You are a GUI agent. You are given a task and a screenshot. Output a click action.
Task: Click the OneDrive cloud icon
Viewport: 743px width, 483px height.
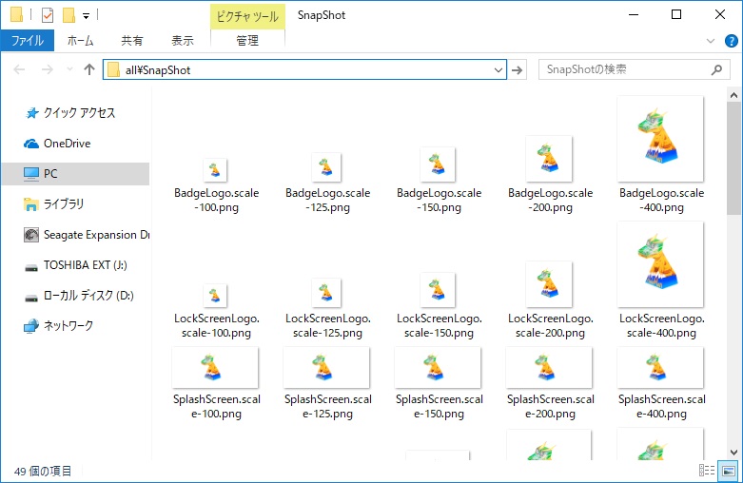pyautogui.click(x=31, y=144)
